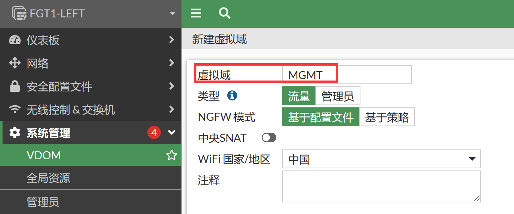The image size is (514, 214).
Task: Expand the 网络 menu chevron
Action: point(172,63)
